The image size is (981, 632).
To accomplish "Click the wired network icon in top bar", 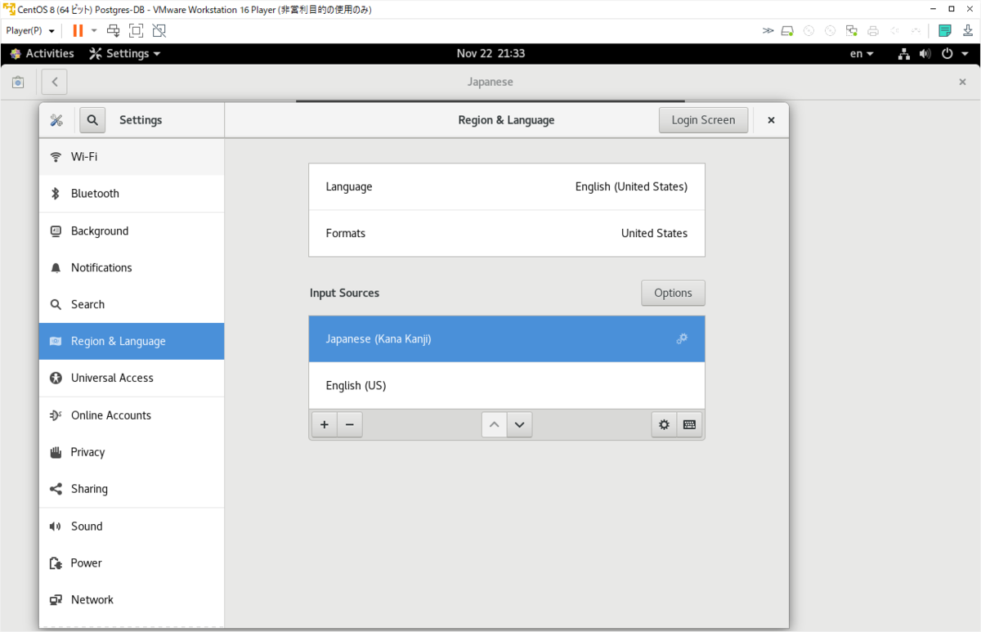I will 904,53.
